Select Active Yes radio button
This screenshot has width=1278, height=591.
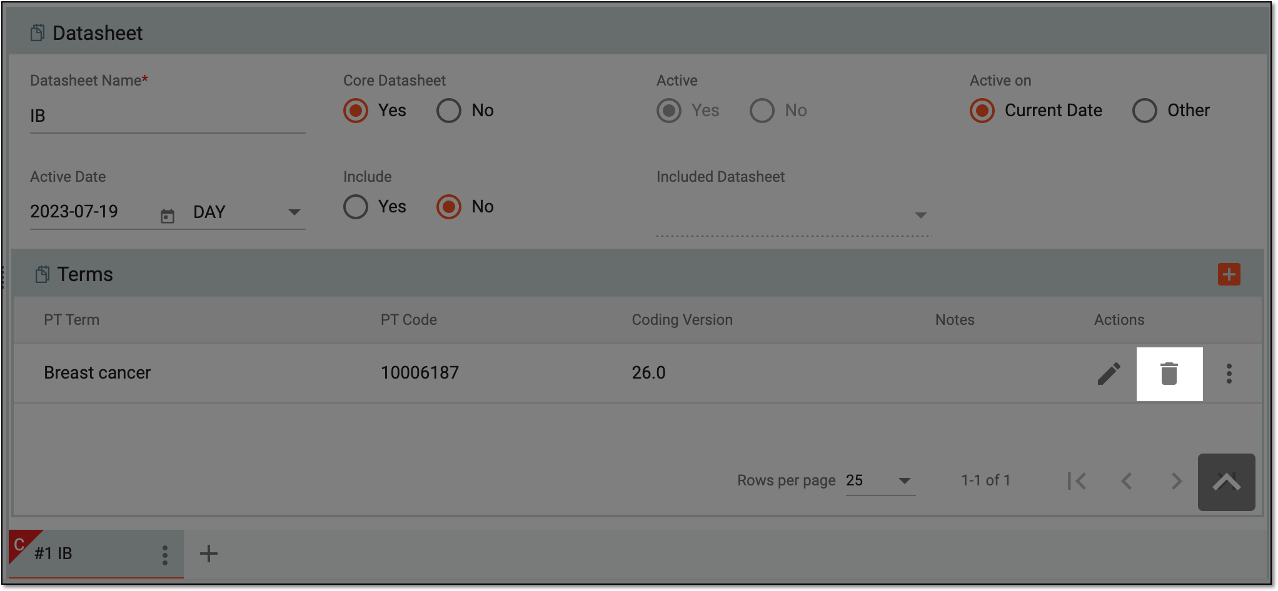pos(669,111)
